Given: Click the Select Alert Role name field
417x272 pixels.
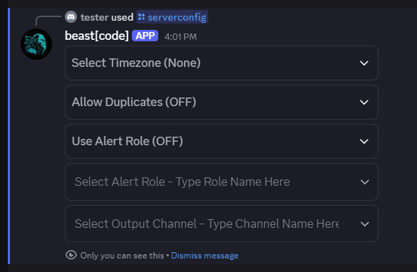Looking at the screenshot, I should tap(222, 182).
